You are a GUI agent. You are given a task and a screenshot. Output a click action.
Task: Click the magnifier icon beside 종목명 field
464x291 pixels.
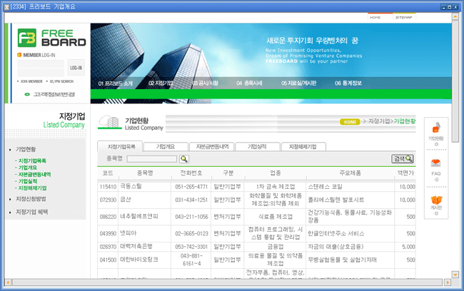(x=184, y=158)
